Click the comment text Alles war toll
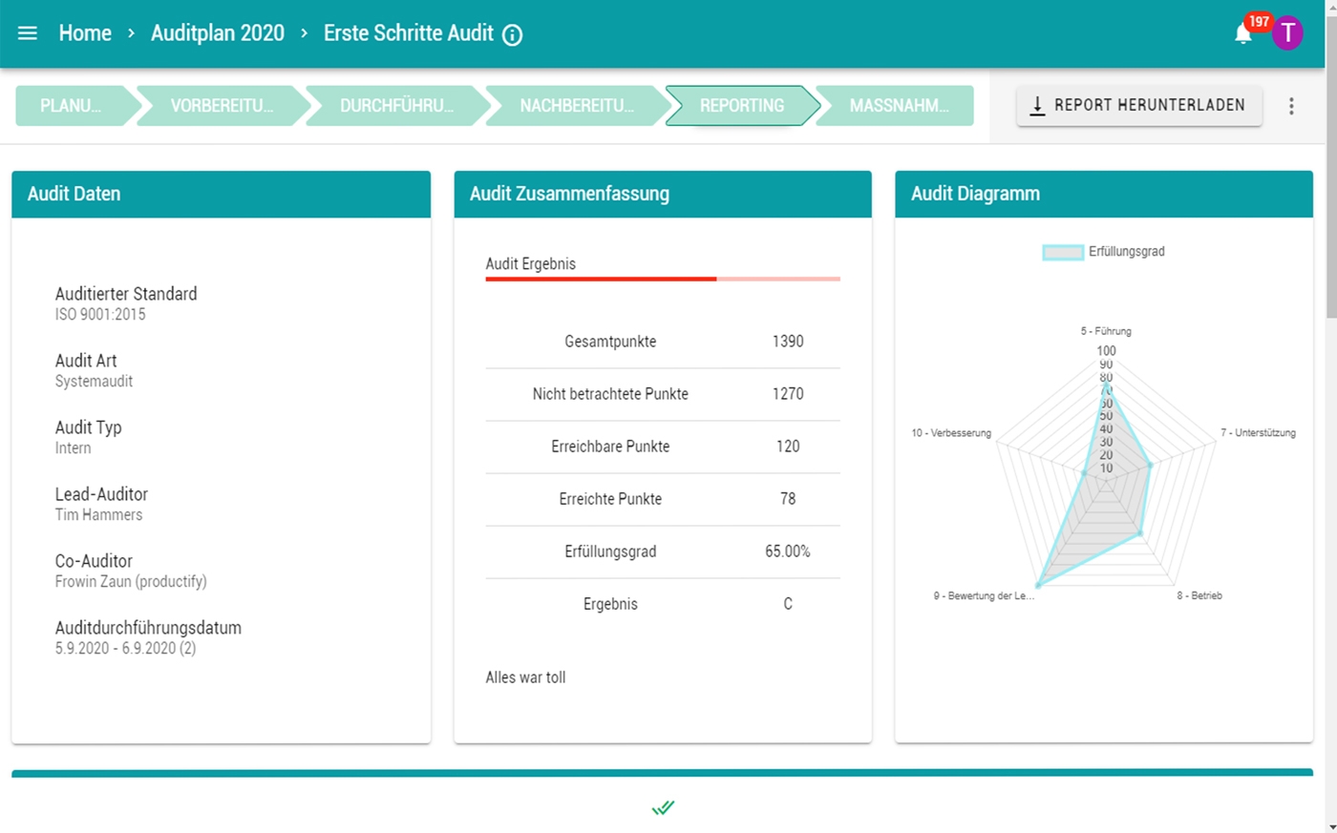 [x=525, y=677]
